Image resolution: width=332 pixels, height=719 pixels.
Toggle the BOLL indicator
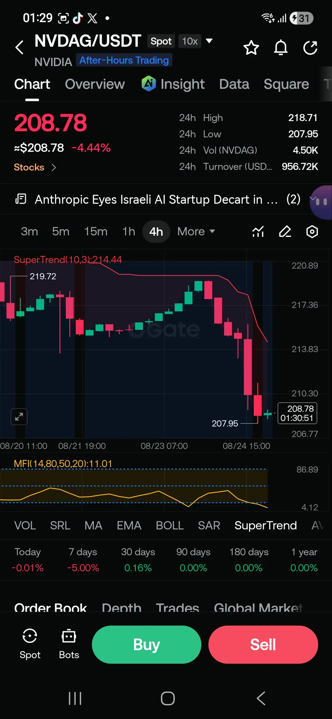pyautogui.click(x=170, y=525)
